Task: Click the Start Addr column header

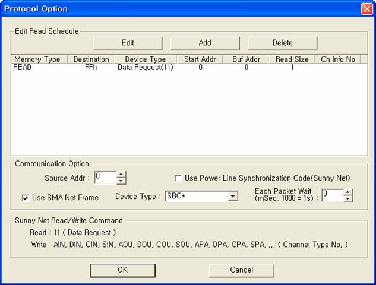Action: (200, 59)
